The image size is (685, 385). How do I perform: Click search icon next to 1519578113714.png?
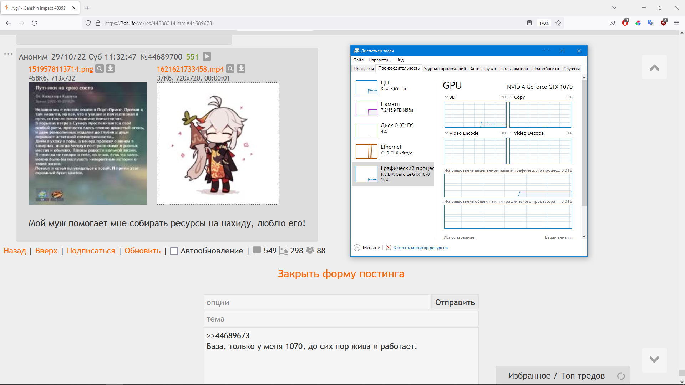point(100,68)
